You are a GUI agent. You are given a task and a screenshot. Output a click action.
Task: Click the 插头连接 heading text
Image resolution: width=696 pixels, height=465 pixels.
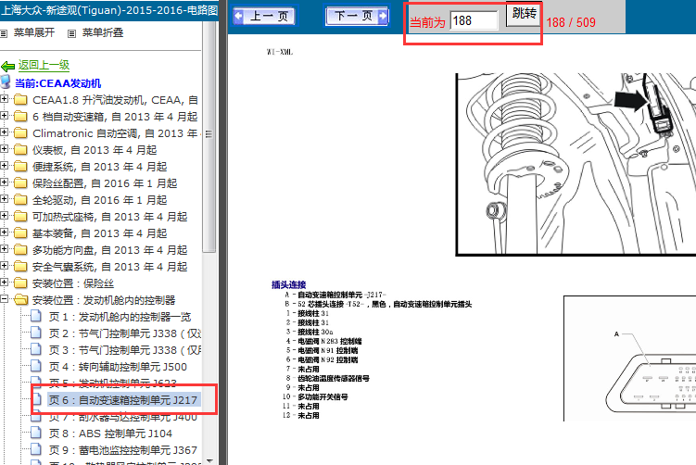pyautogui.click(x=288, y=285)
